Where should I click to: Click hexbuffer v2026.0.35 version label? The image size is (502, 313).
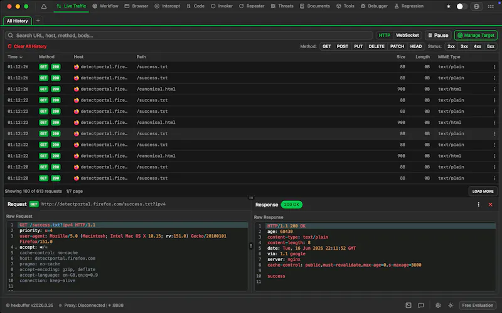pos(29,305)
